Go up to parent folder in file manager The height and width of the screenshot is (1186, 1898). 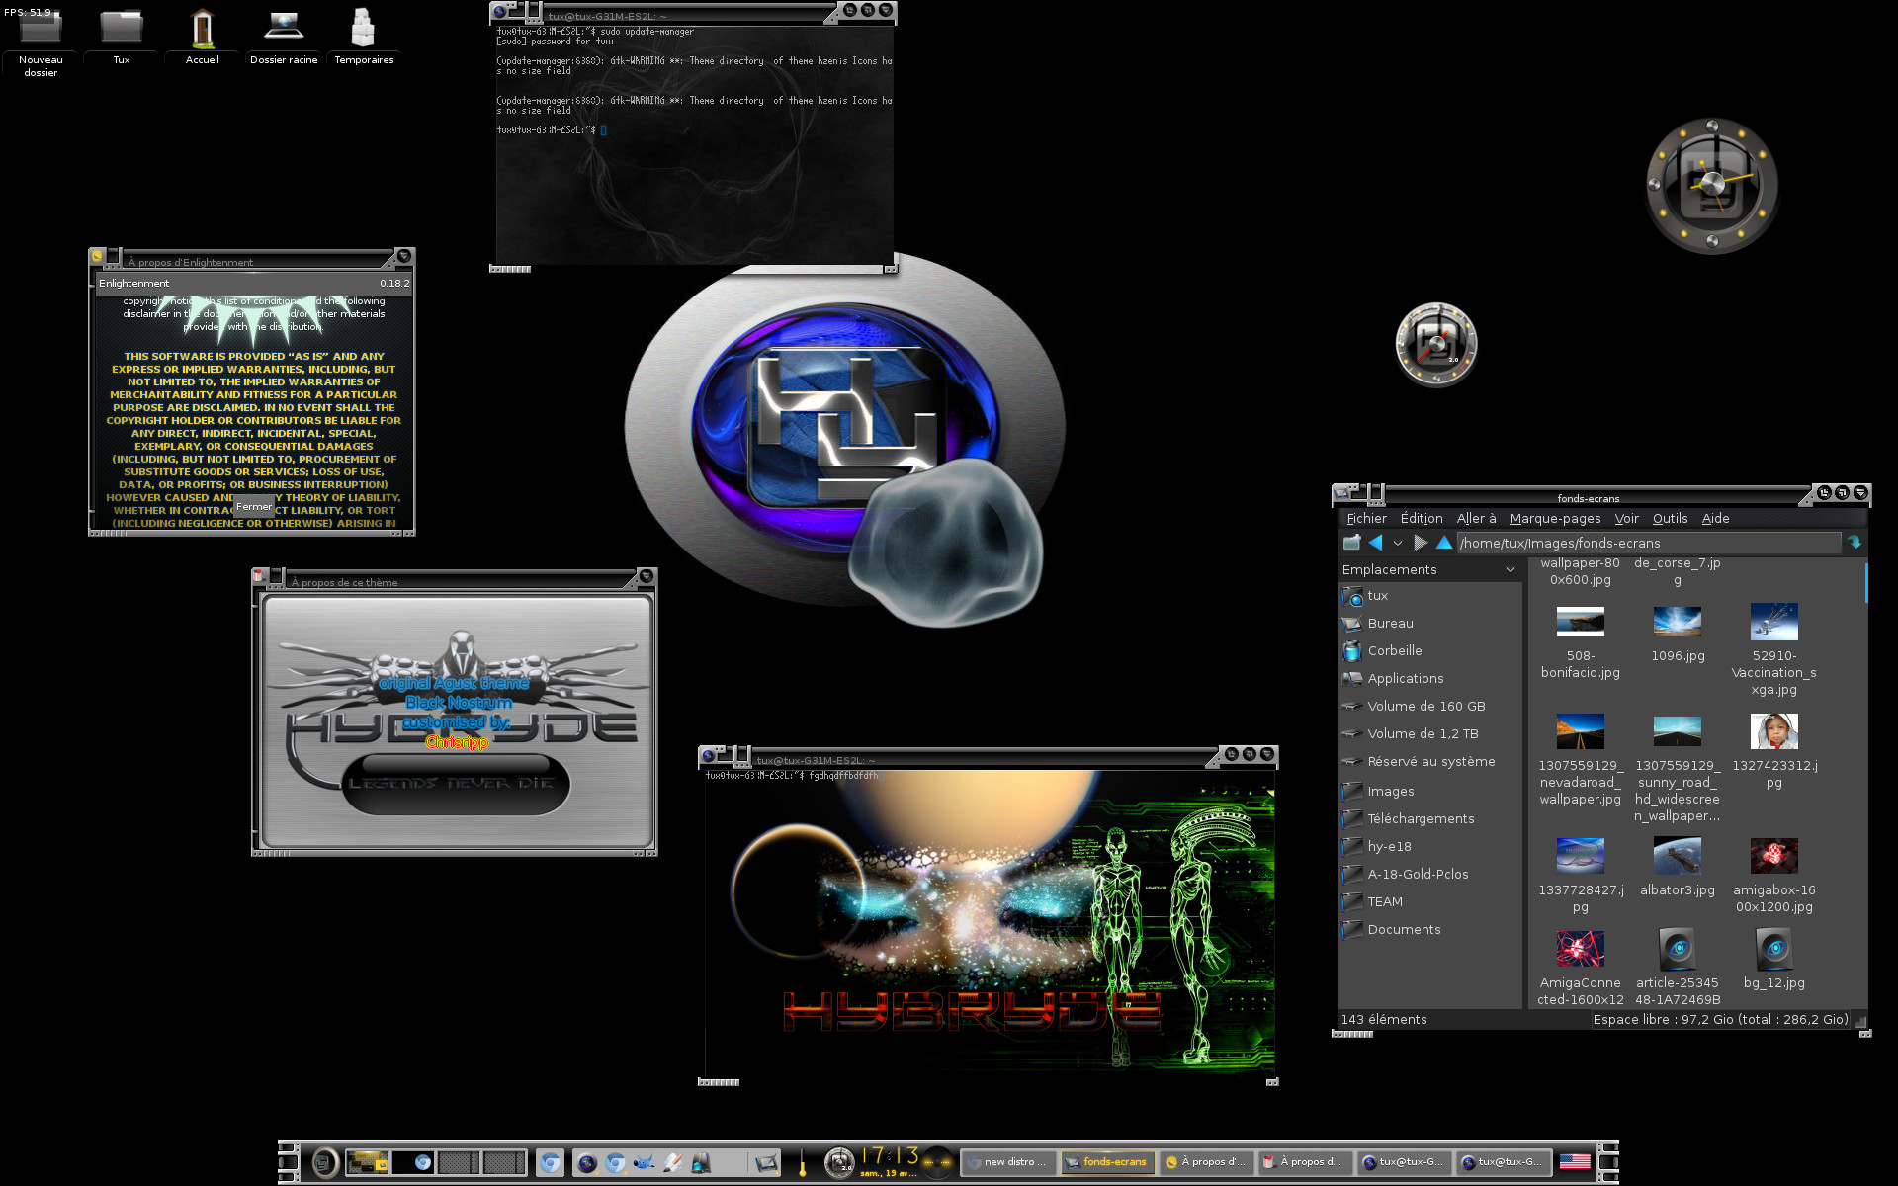[x=1444, y=543]
